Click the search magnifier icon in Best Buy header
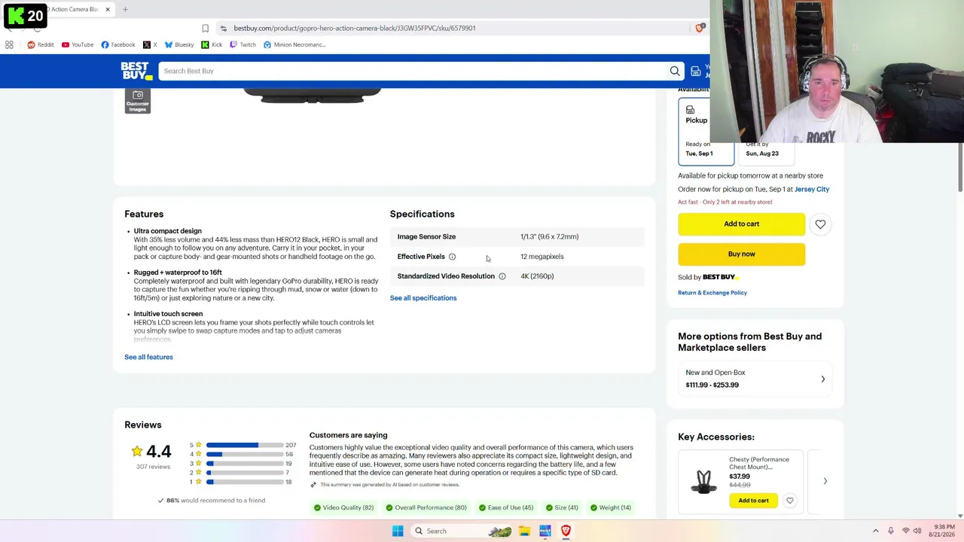964x542 pixels. point(675,71)
